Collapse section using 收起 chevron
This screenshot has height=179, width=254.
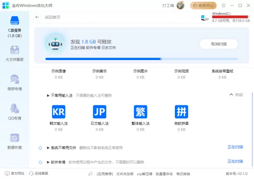click(231, 95)
